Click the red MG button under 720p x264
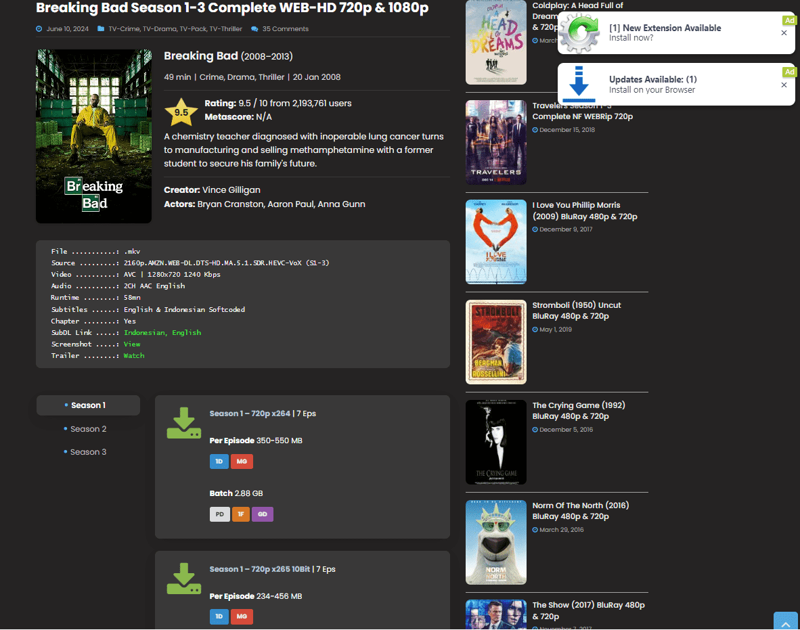800x630 pixels. click(x=242, y=462)
